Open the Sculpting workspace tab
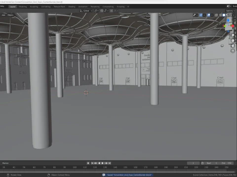Image resolution: width=237 pixels, height=177 pixels. pyautogui.click(x=34, y=7)
